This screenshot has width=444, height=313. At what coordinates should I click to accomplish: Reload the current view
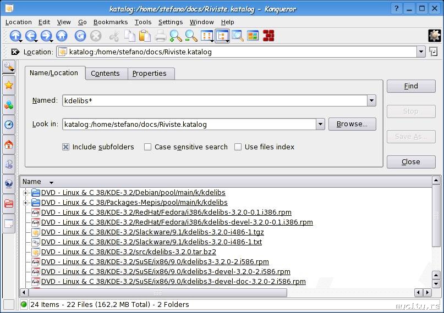point(80,36)
